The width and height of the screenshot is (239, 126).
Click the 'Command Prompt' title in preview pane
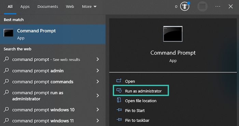173,53
